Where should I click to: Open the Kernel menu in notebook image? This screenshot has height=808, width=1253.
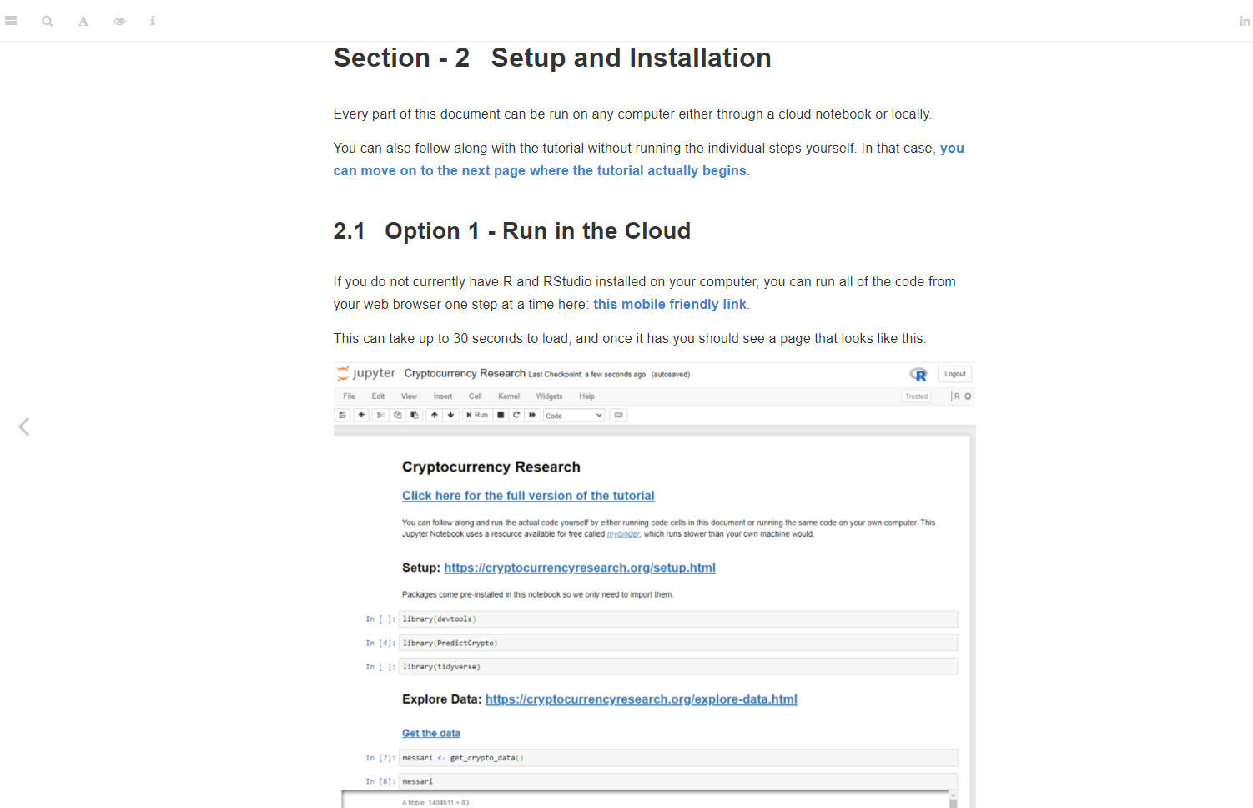[509, 396]
